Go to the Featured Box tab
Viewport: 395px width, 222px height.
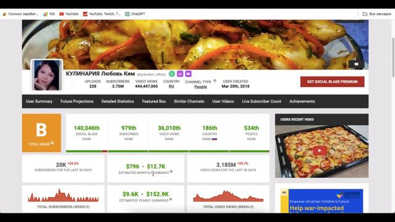[x=154, y=101]
